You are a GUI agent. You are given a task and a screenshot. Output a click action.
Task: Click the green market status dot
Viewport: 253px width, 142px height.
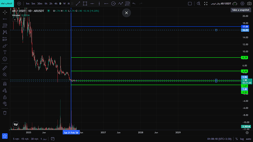(x=48, y=11)
